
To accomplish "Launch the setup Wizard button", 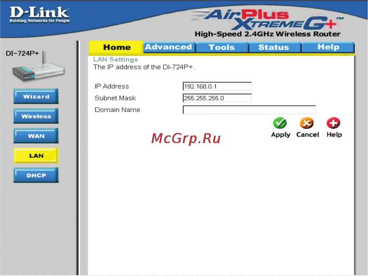I will tap(36, 96).
